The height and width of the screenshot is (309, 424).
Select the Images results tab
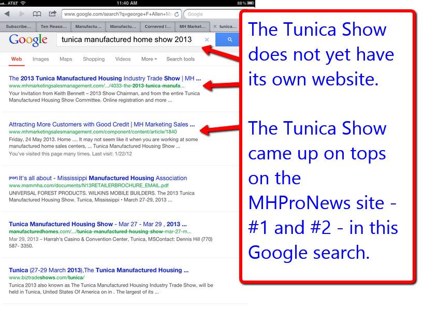pos(41,59)
